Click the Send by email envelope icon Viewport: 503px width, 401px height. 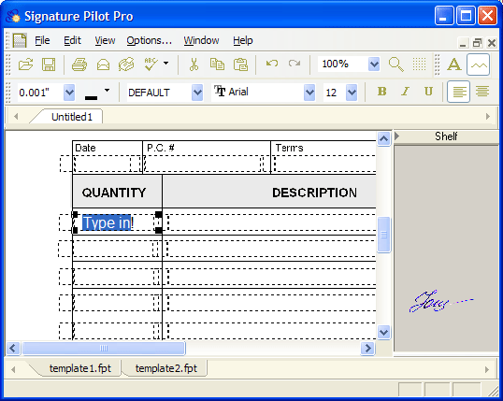tap(103, 64)
